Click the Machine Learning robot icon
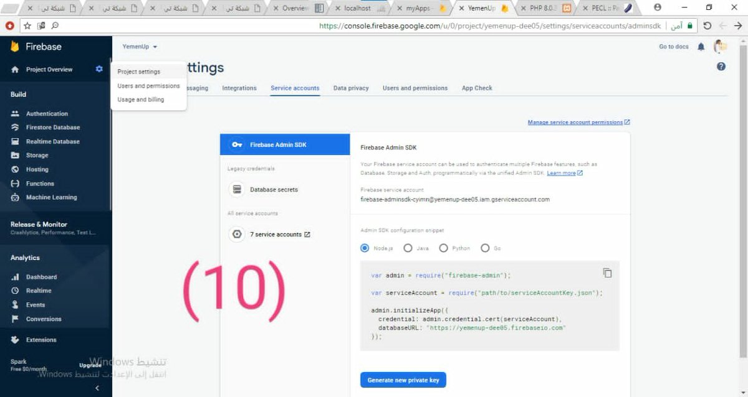 click(15, 197)
